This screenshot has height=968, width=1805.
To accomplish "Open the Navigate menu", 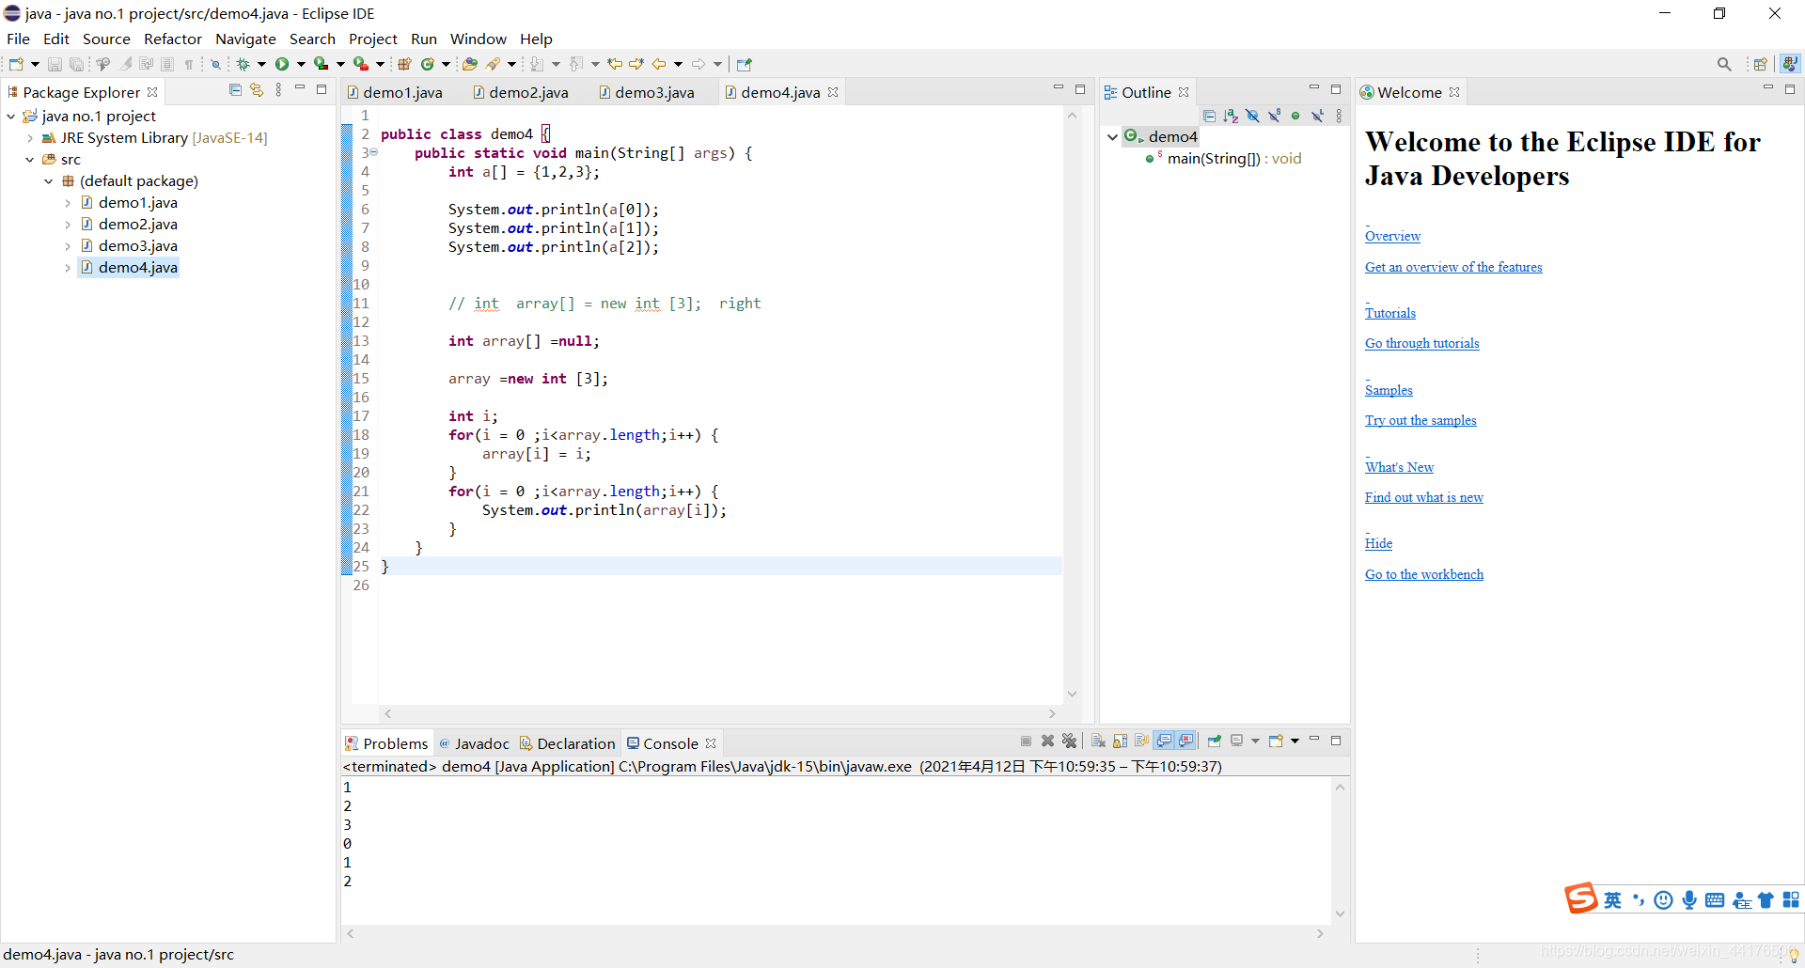I will [x=245, y=39].
